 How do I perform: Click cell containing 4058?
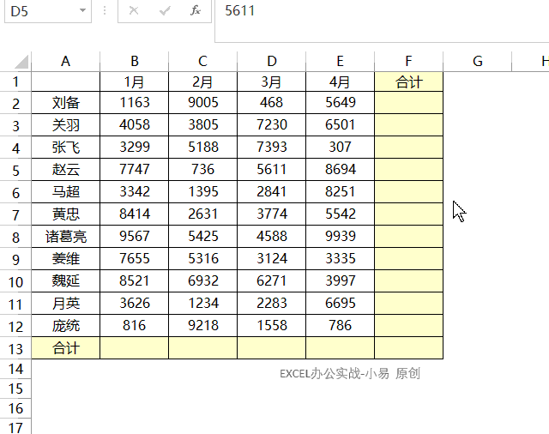pyautogui.click(x=134, y=125)
